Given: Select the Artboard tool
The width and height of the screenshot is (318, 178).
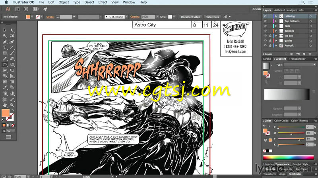Looking at the screenshot, I should coord(5,99).
